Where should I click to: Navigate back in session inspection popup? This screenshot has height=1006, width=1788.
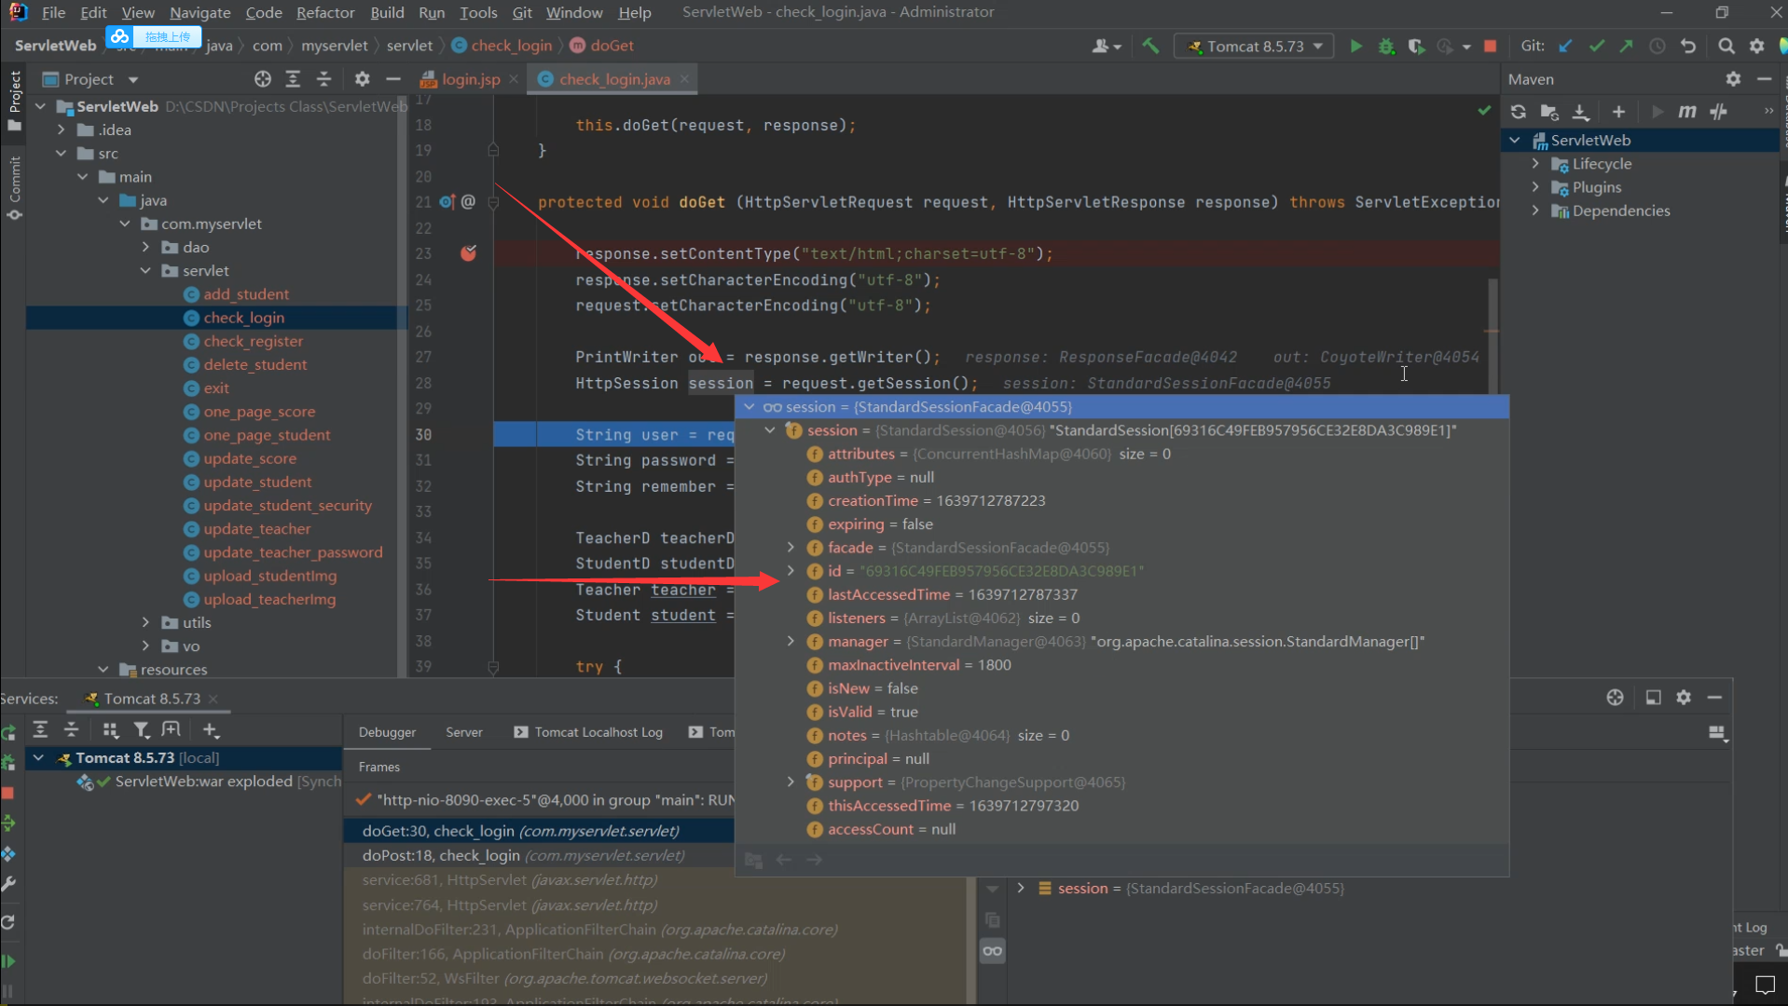coord(784,860)
